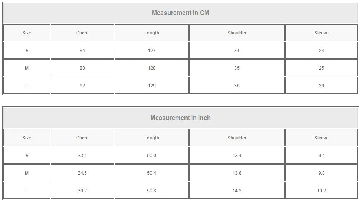Select size M row label in Inch table
Screen dimensions: 362x203
pyautogui.click(x=27, y=173)
